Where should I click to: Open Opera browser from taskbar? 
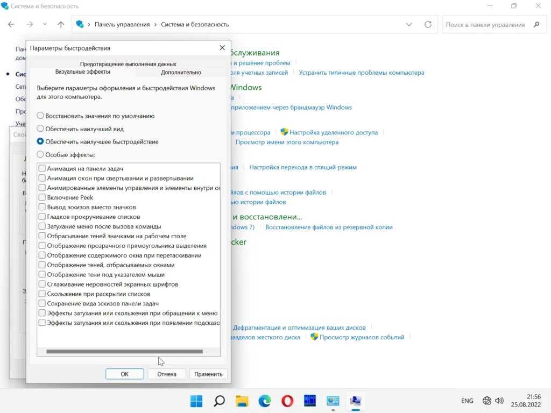[287, 401]
